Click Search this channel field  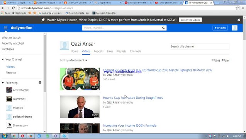pyautogui.click(x=199, y=46)
